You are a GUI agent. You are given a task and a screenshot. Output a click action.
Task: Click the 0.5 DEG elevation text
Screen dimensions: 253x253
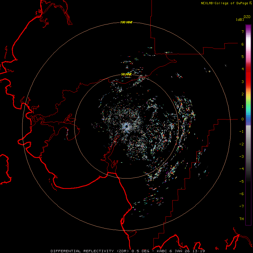tap(140, 251)
